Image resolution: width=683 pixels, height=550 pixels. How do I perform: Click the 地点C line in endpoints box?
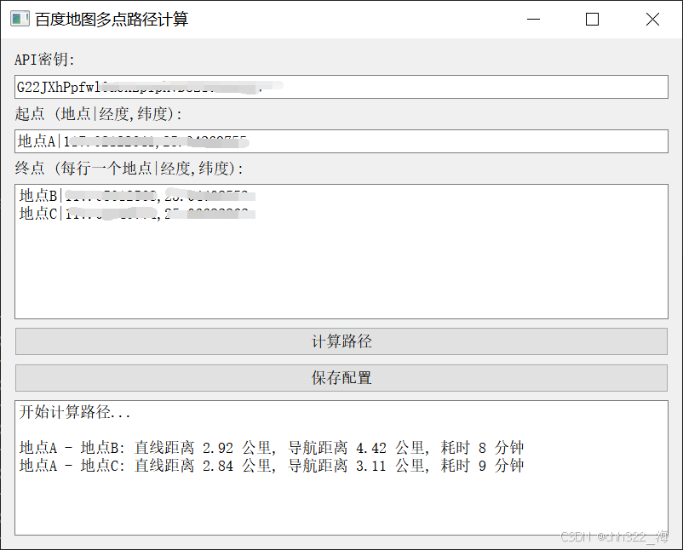(137, 214)
